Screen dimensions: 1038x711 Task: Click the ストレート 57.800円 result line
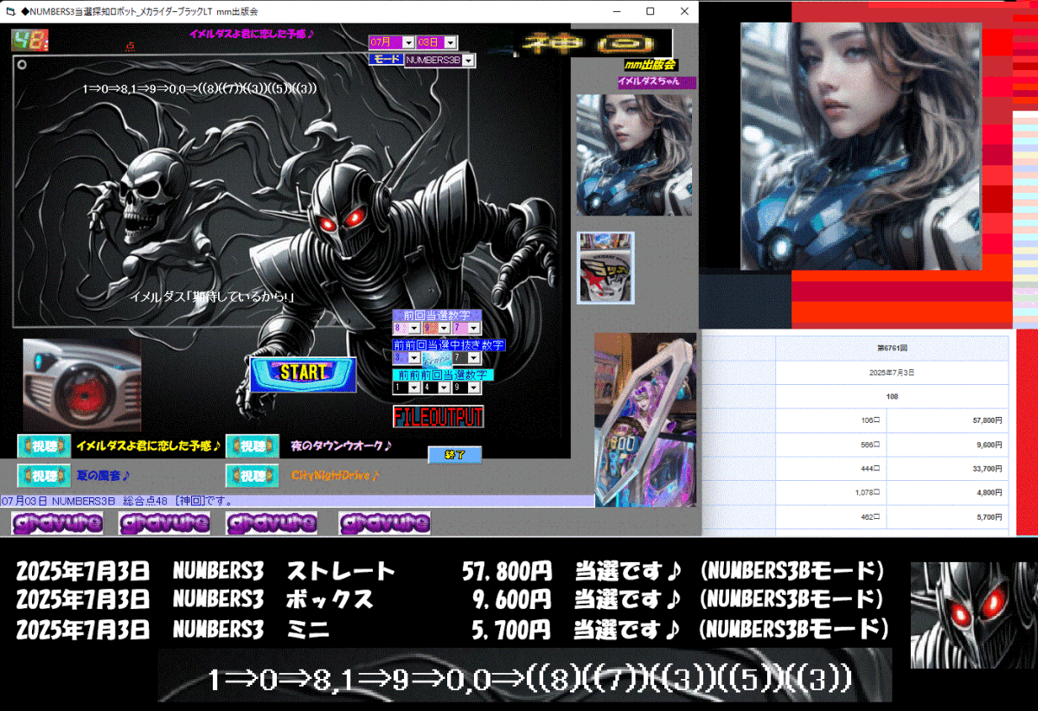(x=452, y=572)
